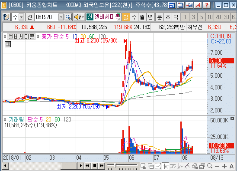Viewport: 237px width, 171px height.
Task: Click the 신 badge before stock name
Action: tap(90, 16)
